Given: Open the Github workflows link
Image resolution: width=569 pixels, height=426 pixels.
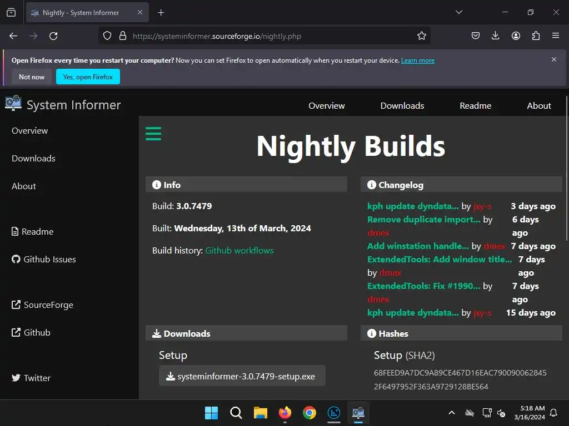Looking at the screenshot, I should coord(239,251).
